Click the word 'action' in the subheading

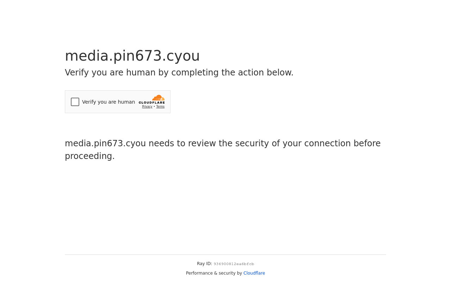coord(251,73)
